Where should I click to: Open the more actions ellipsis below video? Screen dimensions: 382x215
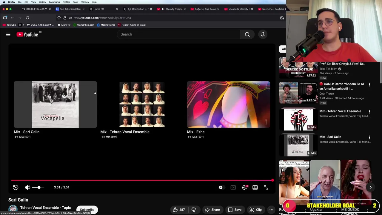pyautogui.click(x=271, y=210)
